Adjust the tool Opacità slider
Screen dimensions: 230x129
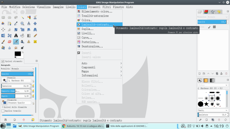(x=17, y=74)
